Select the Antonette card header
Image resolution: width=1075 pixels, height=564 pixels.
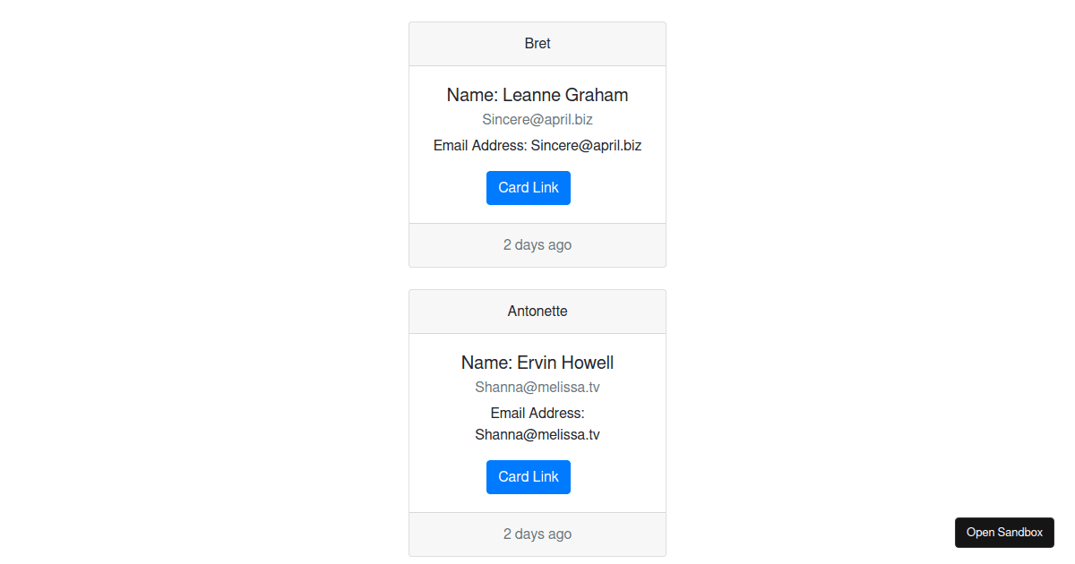tap(537, 312)
